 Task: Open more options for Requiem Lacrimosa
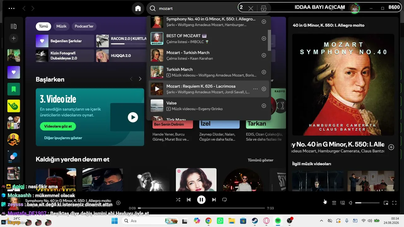click(x=255, y=89)
